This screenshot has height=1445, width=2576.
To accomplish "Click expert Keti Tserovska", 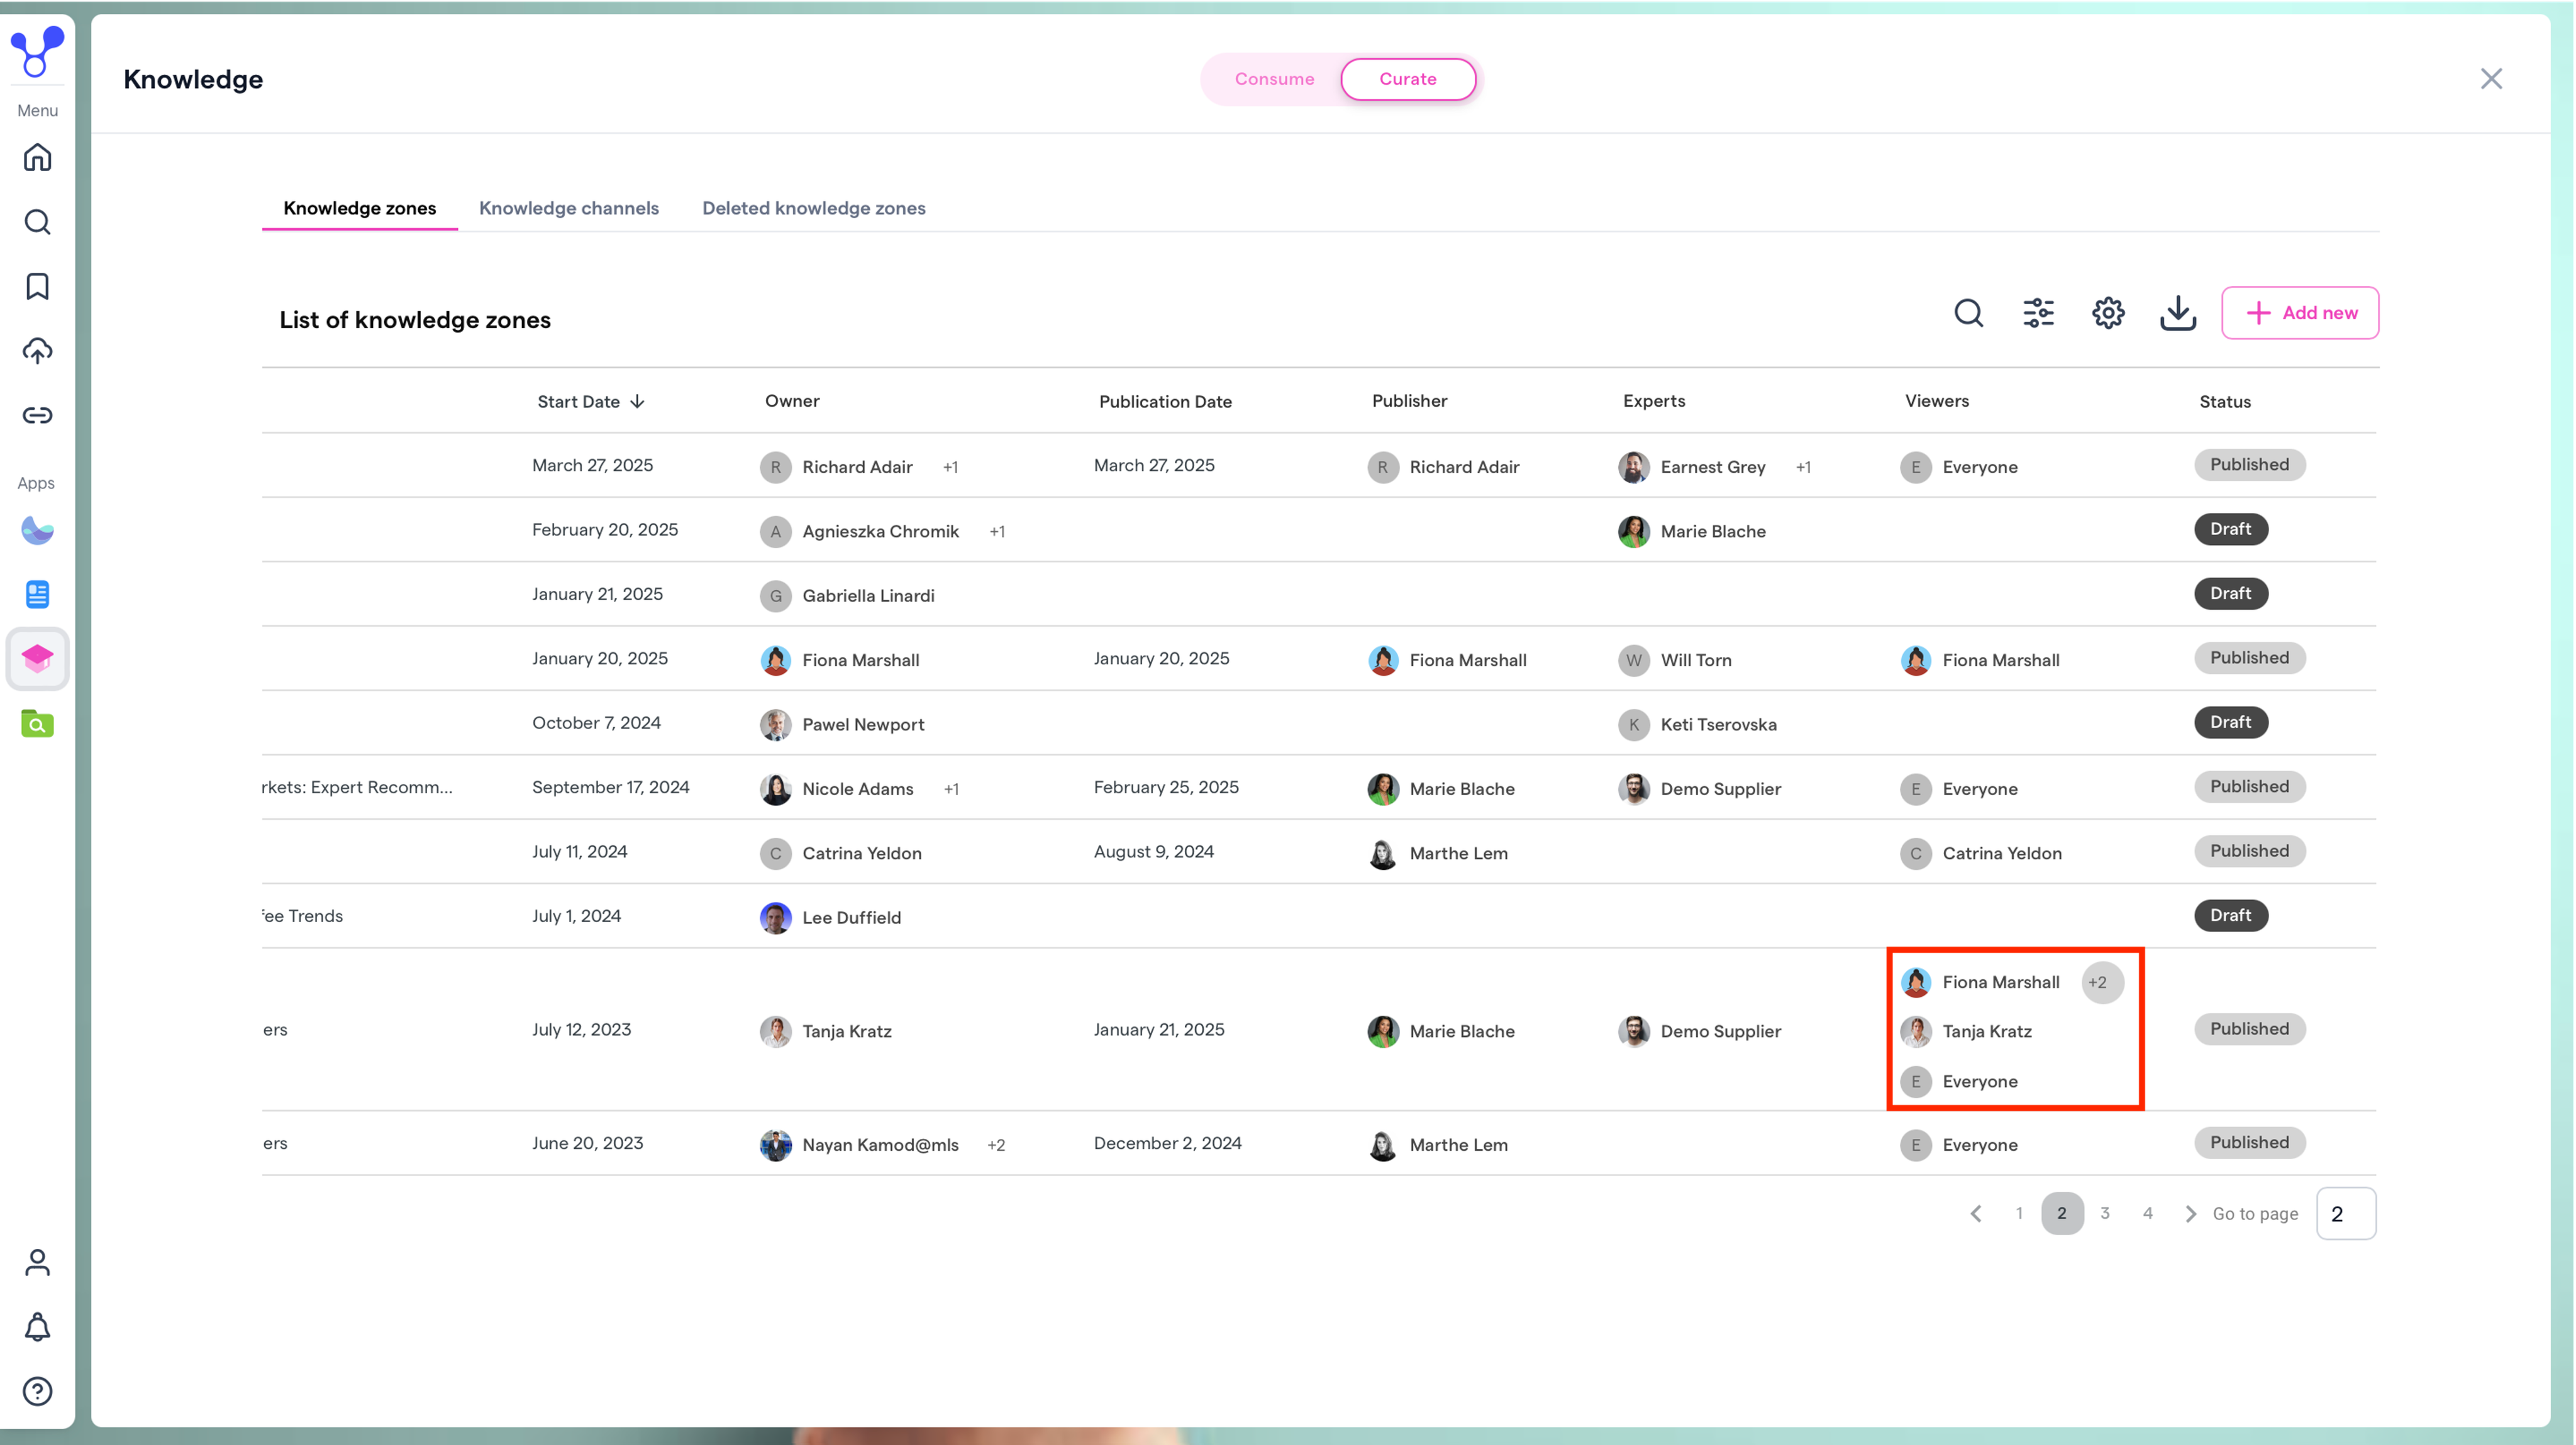I will click(x=1697, y=725).
